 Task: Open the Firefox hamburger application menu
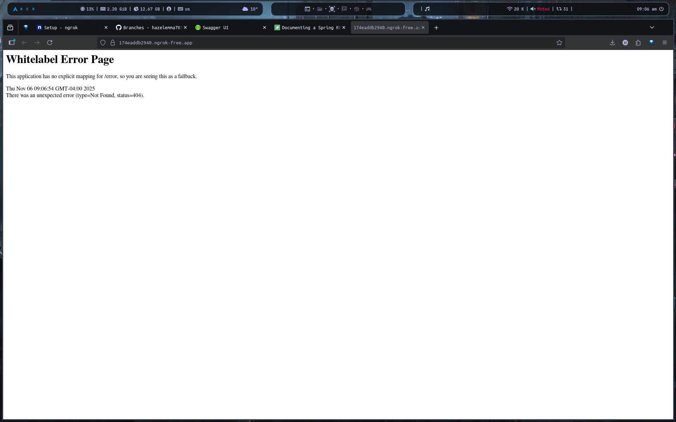664,43
